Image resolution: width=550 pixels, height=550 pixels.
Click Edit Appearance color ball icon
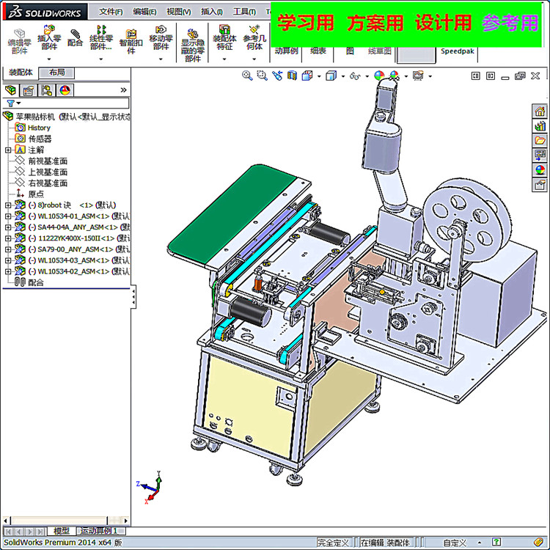click(379, 76)
